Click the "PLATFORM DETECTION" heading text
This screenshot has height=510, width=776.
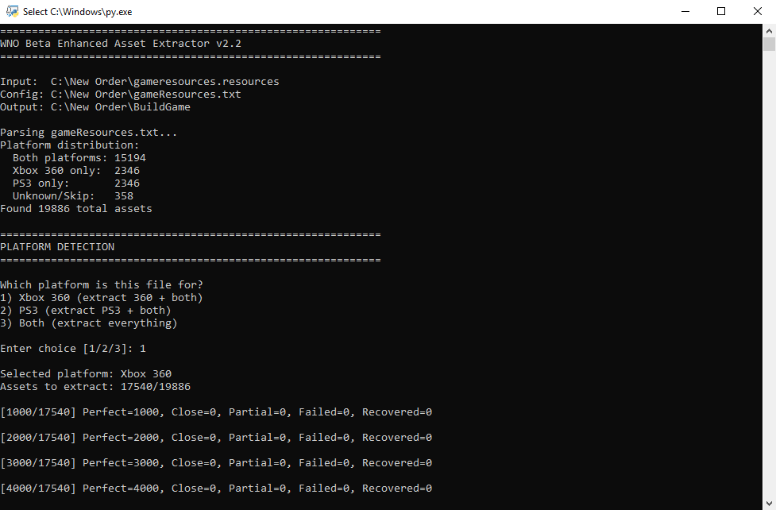point(57,247)
